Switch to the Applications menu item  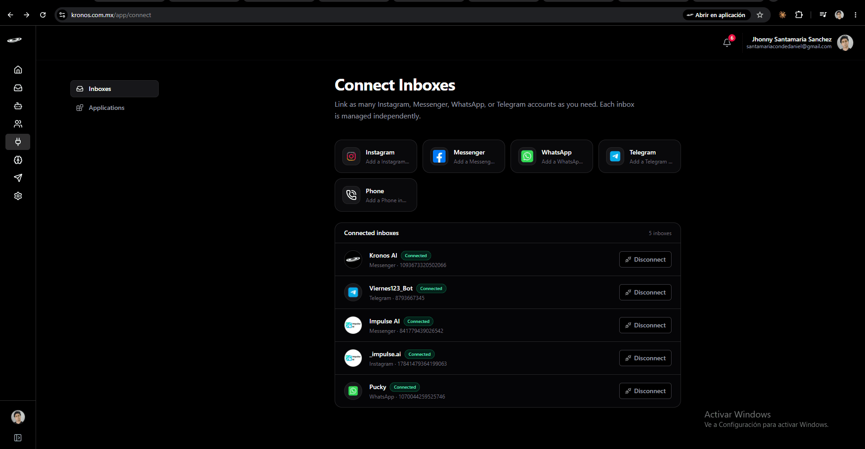[x=115, y=108]
